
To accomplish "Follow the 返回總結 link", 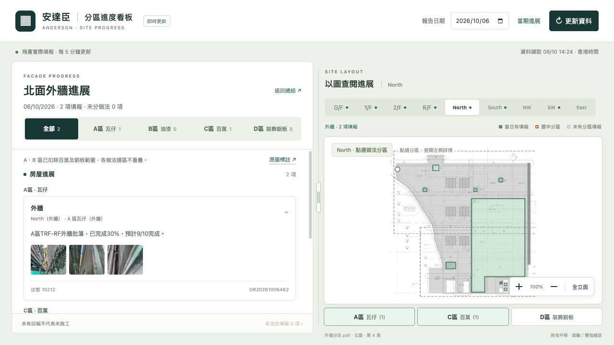I will 288,91.
